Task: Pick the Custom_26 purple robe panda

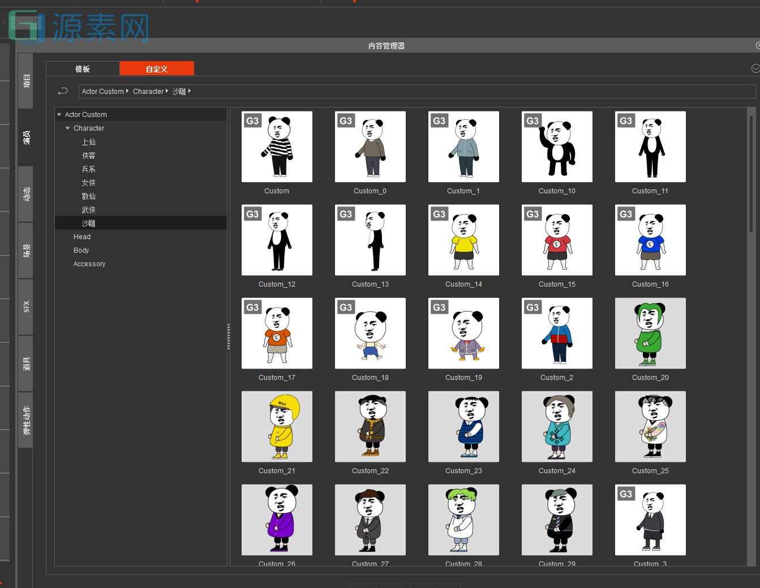Action: 277,520
